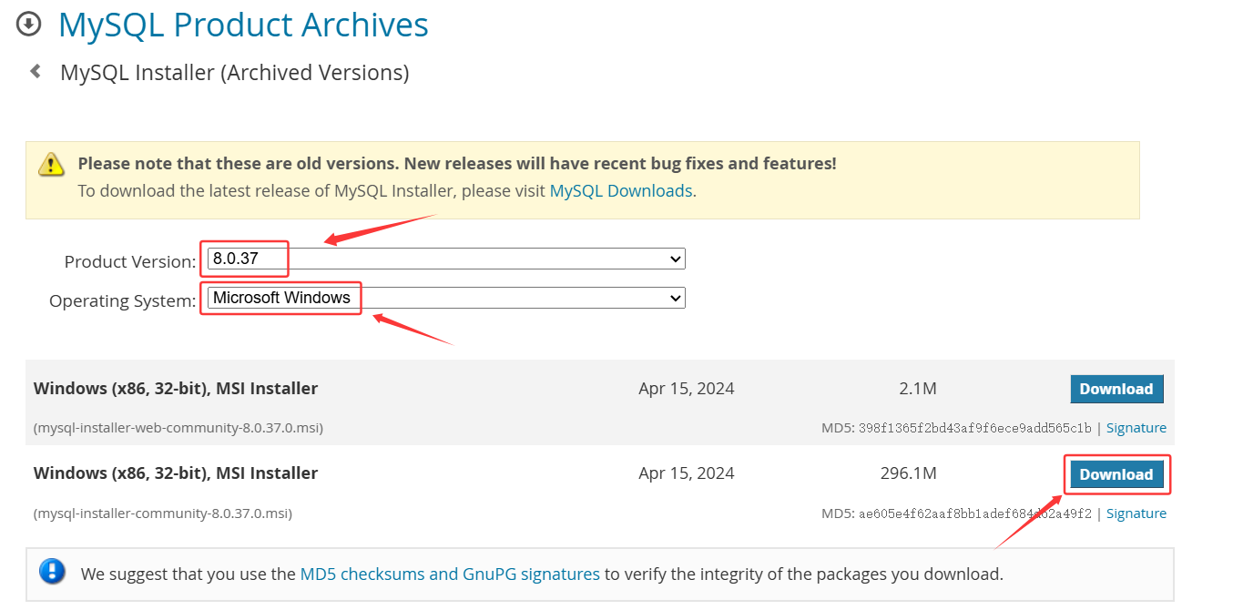Image resolution: width=1233 pixels, height=610 pixels.
Task: Click the MD5 checksums and GnuPG signatures link
Action: tap(450, 574)
